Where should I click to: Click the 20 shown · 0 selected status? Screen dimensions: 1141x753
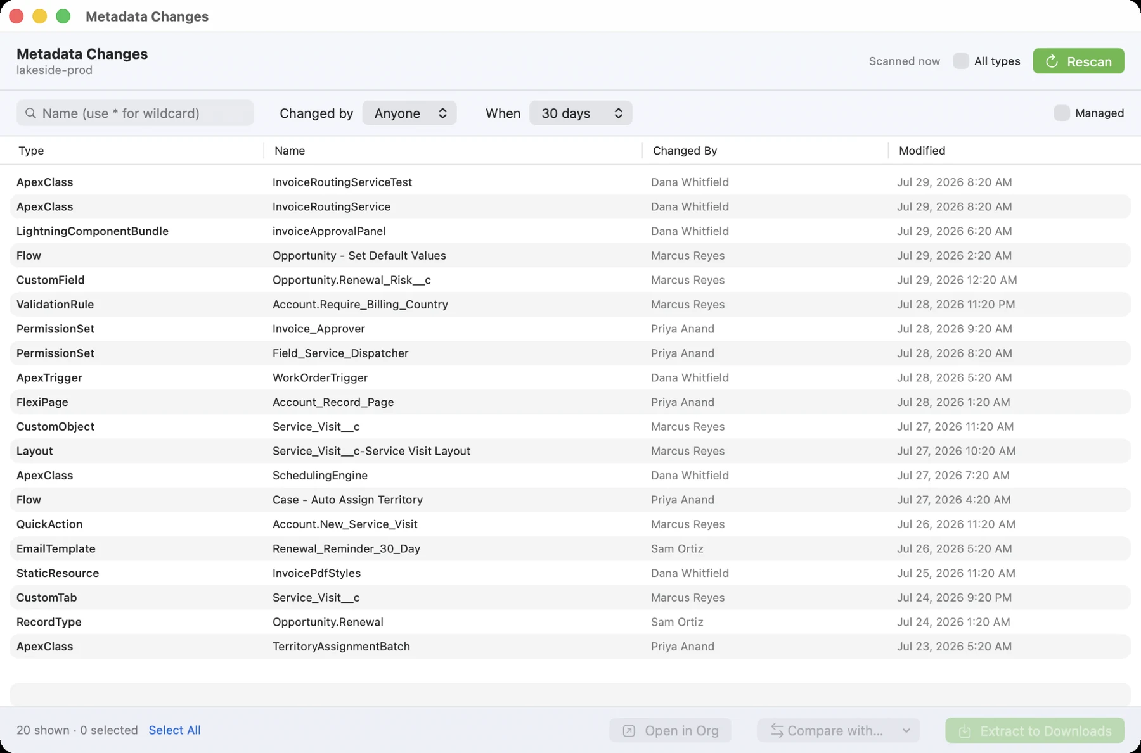(x=77, y=730)
